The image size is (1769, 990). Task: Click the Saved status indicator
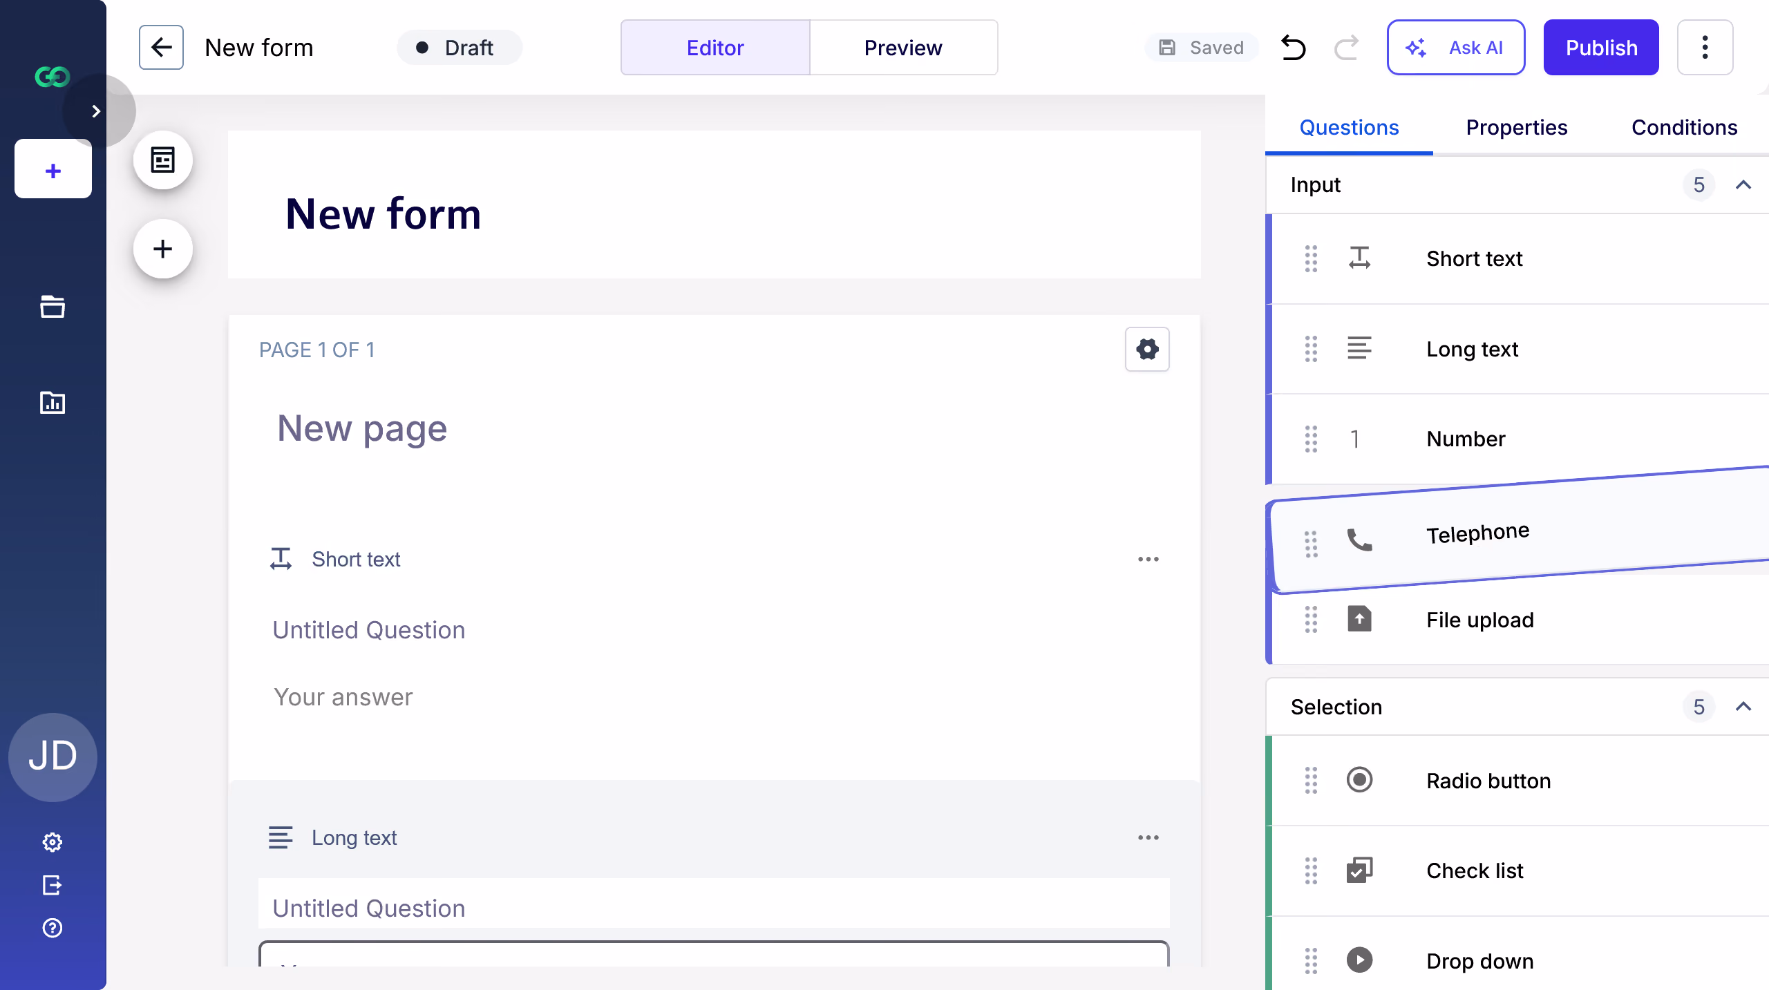[1201, 48]
